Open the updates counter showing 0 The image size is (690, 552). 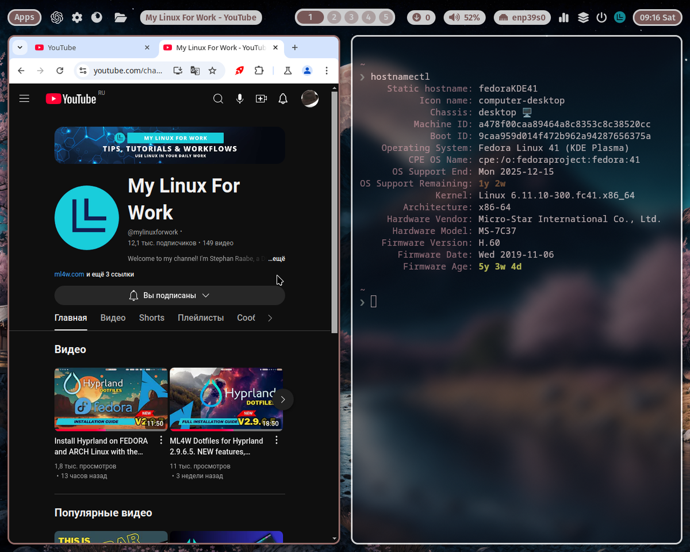click(x=421, y=17)
